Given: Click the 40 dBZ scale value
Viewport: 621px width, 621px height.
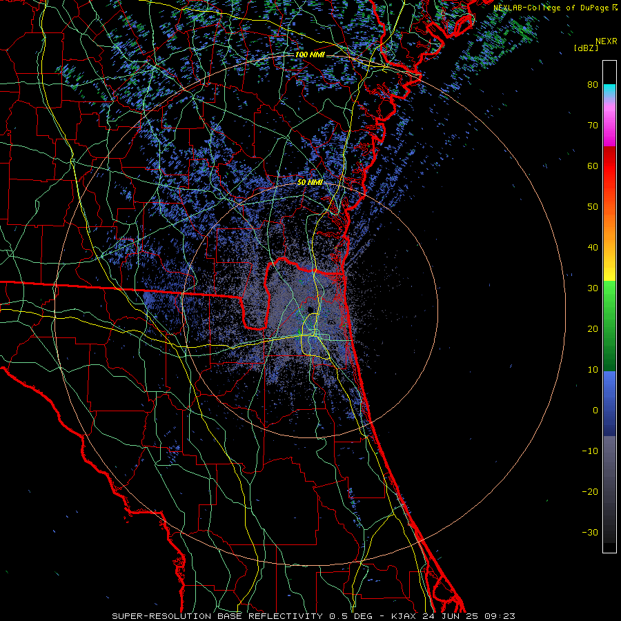Looking at the screenshot, I should pos(593,248).
